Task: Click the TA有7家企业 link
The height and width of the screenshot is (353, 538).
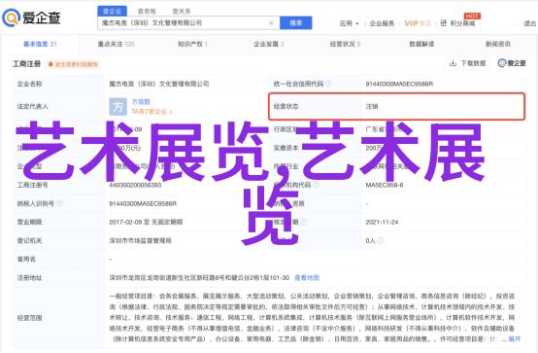Action: [151, 112]
